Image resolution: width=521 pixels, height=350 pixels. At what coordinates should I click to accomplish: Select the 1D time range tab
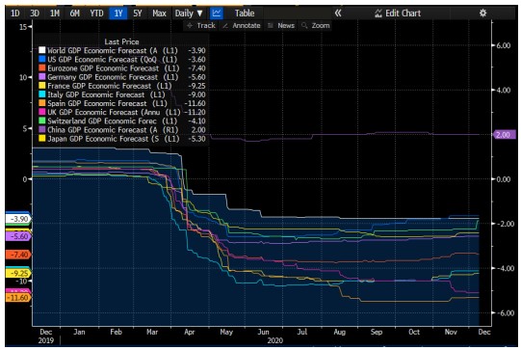pyautogui.click(x=15, y=13)
